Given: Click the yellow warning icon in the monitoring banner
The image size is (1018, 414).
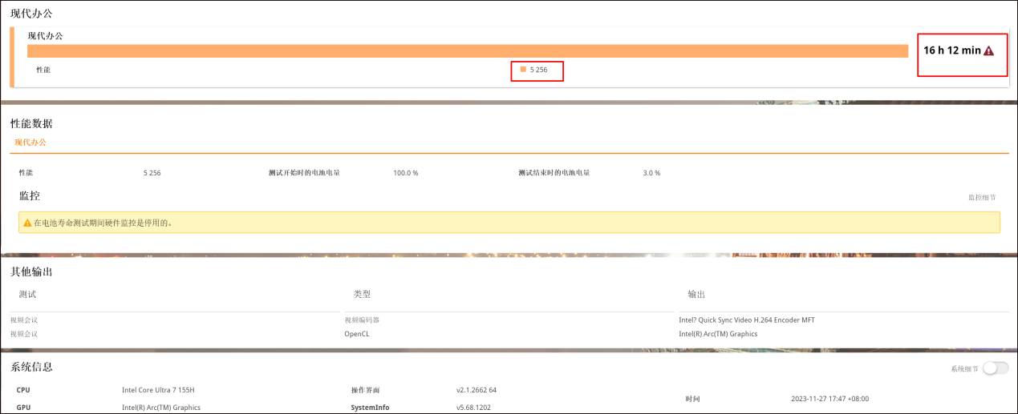Looking at the screenshot, I should 27,223.
